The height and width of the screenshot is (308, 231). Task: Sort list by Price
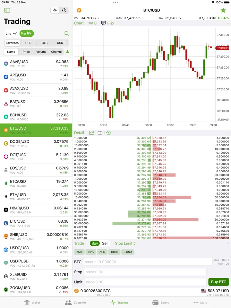pos(26,52)
